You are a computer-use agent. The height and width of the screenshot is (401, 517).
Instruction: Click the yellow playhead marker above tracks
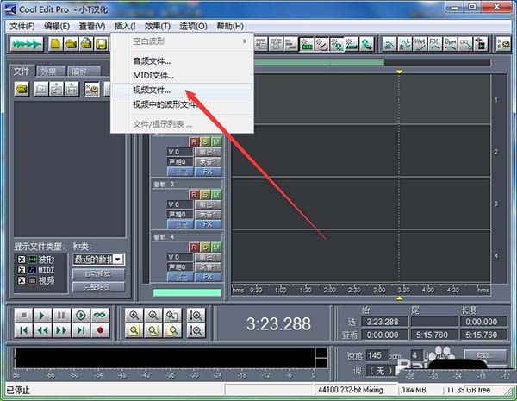tap(399, 72)
